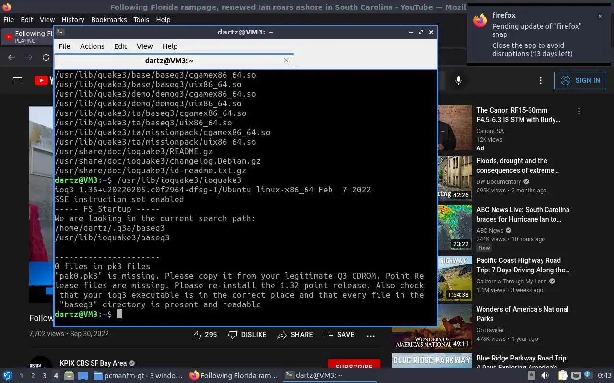Viewport: 614px width, 383px height.
Task: Open Firefox Edit menu
Action: tap(27, 20)
